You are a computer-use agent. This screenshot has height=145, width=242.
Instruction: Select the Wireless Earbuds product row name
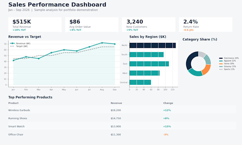[19, 110]
